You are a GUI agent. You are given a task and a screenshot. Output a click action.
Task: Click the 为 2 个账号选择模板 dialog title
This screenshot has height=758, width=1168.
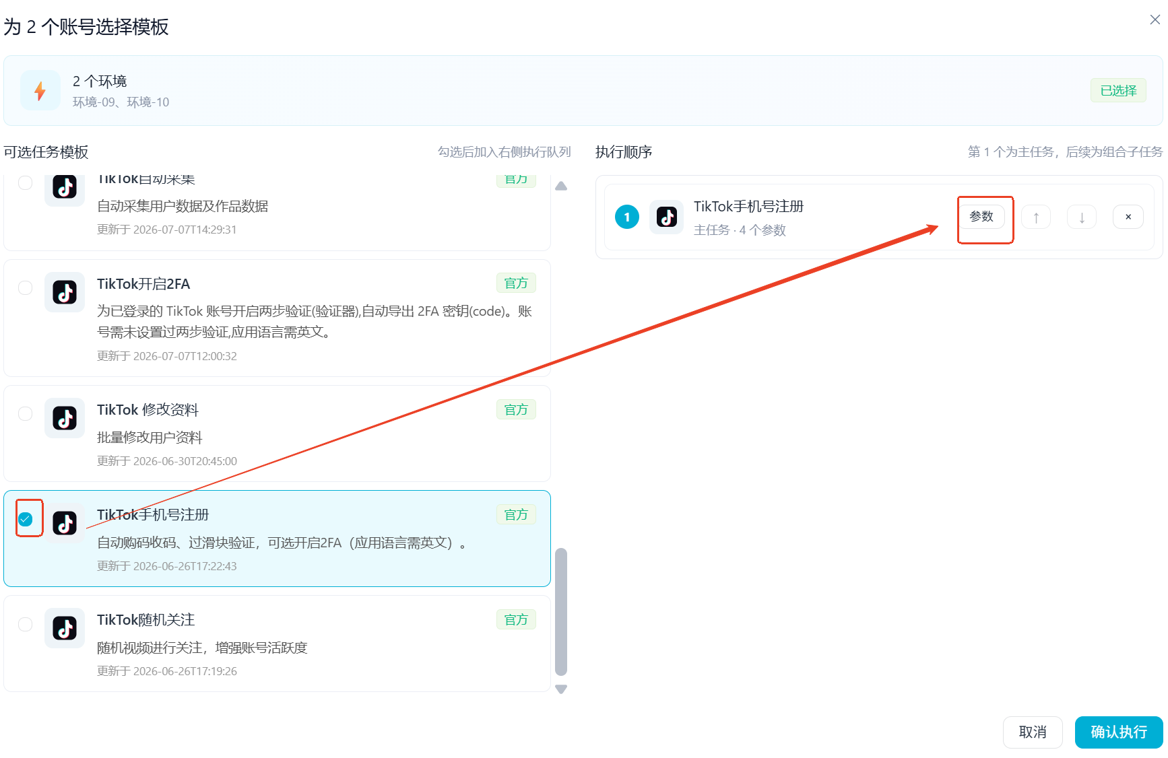click(86, 27)
